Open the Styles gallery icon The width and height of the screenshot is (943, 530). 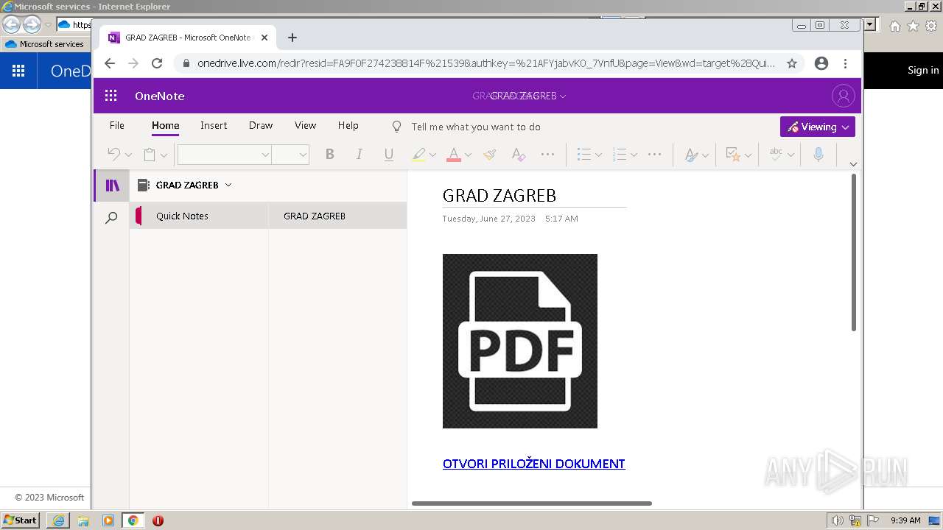(x=691, y=154)
